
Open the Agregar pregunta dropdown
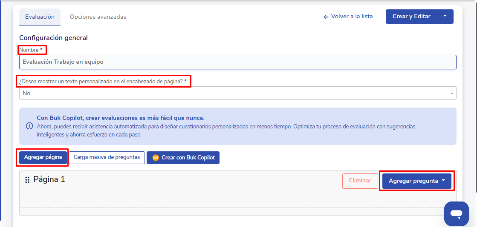(417, 181)
